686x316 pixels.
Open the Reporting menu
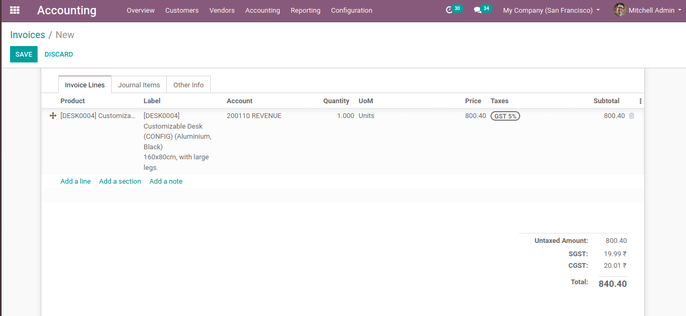click(x=305, y=11)
